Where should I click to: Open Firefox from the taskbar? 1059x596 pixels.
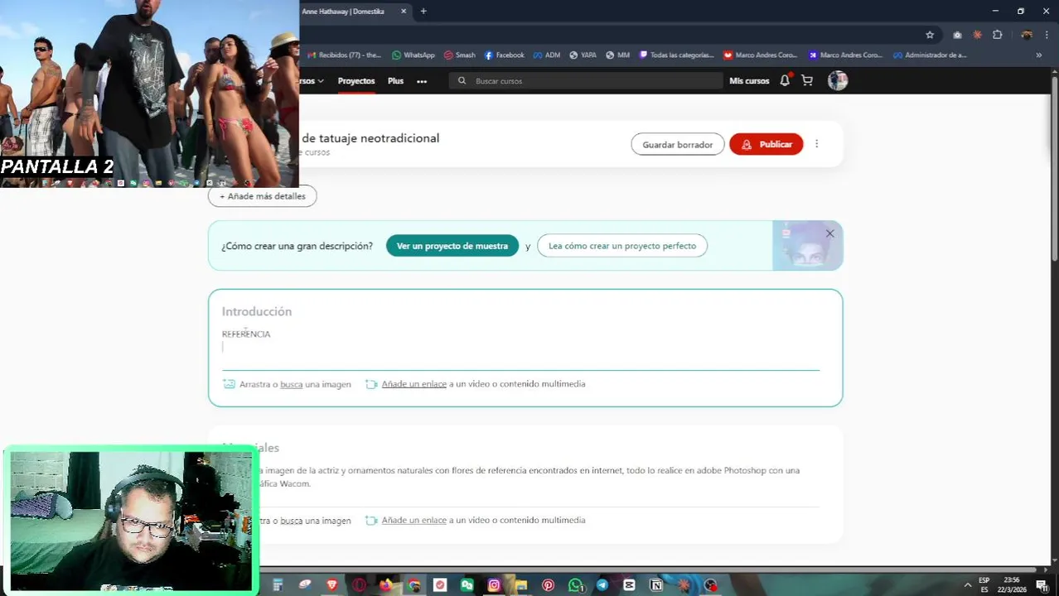point(385,585)
